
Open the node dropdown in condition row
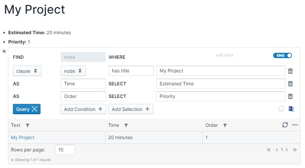[73, 71]
